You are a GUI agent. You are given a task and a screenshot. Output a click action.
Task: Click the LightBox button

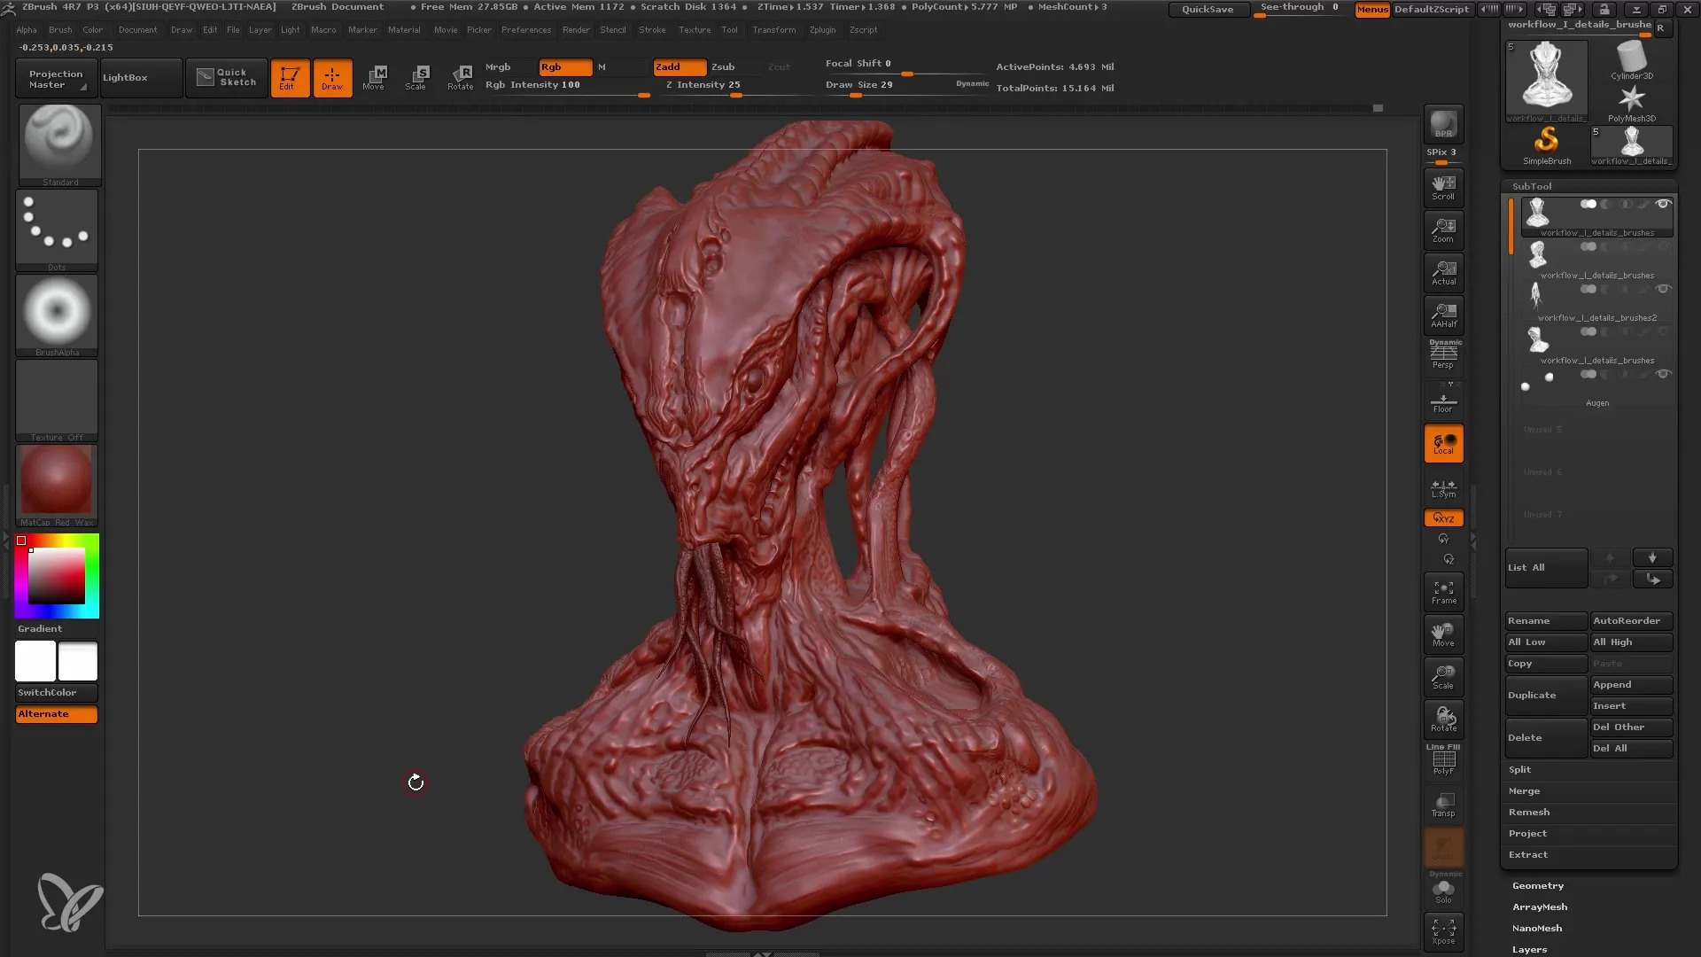(x=142, y=78)
